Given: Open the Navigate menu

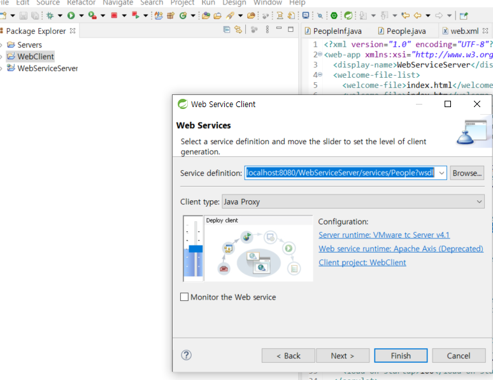Looking at the screenshot, I should tap(118, 3).
